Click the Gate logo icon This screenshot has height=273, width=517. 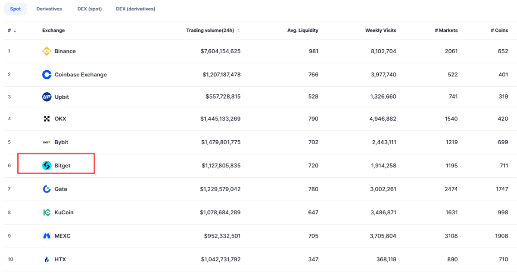[47, 189]
